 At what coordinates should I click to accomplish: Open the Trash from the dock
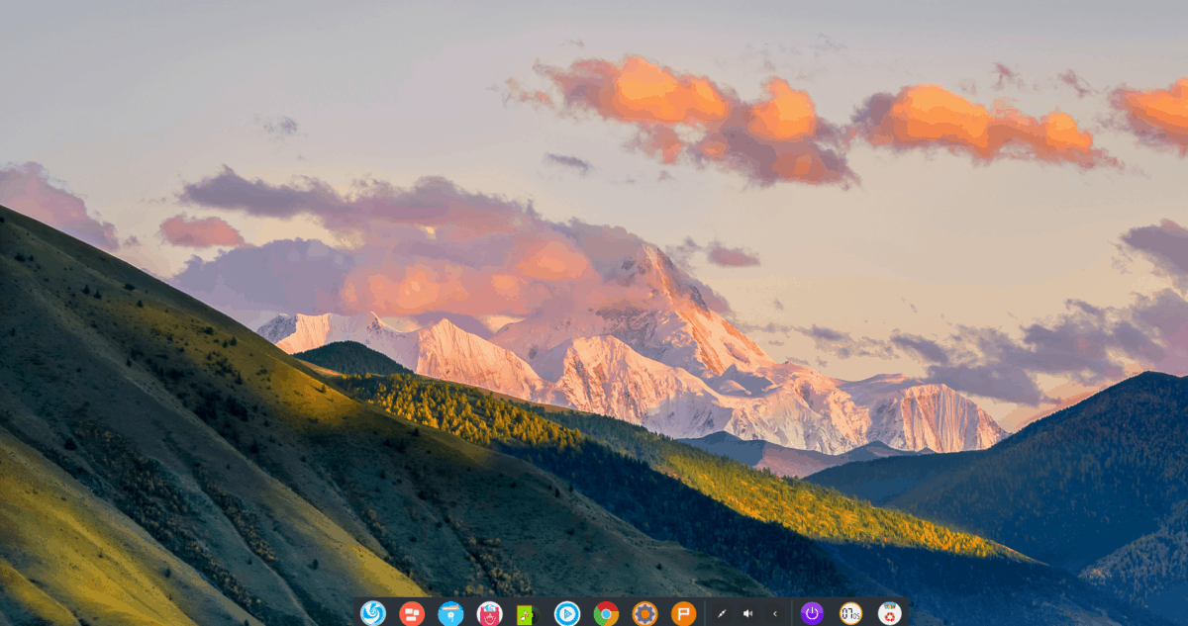[x=892, y=612]
